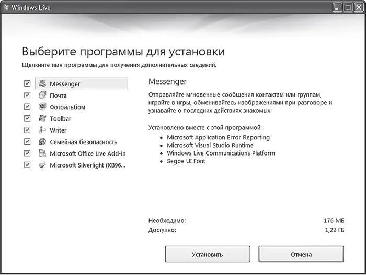The image size is (366, 275).
Task: Uncheck the Семейная безопасность checkbox
Action: (x=27, y=142)
